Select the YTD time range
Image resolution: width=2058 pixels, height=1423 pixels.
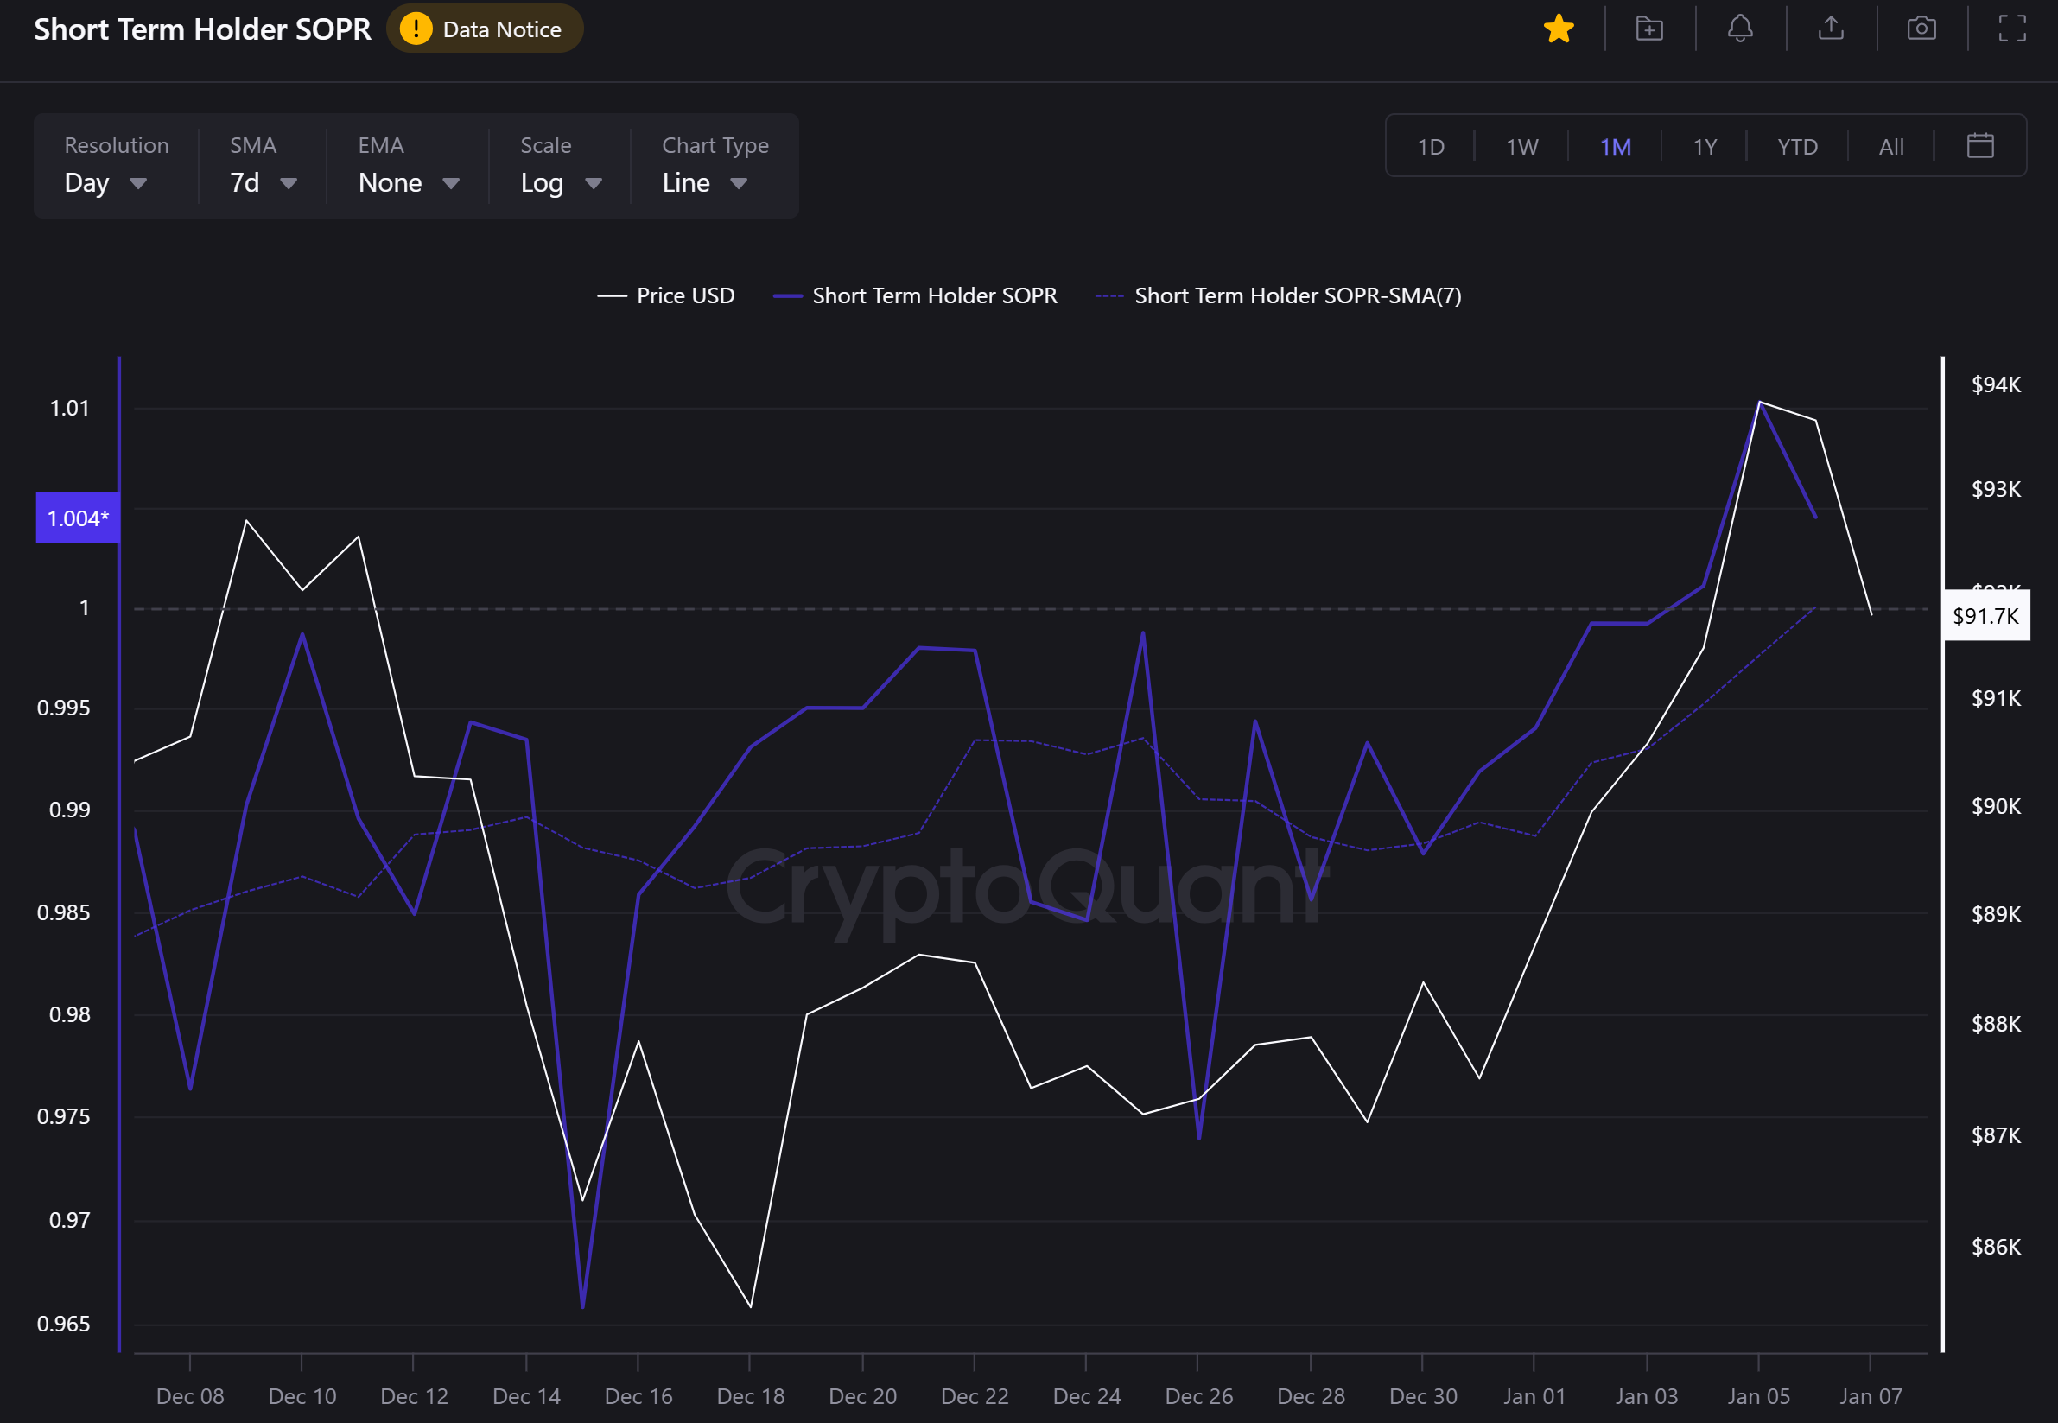1797,147
